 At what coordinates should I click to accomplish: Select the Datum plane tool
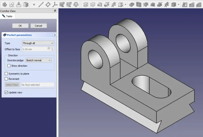[48, 5]
